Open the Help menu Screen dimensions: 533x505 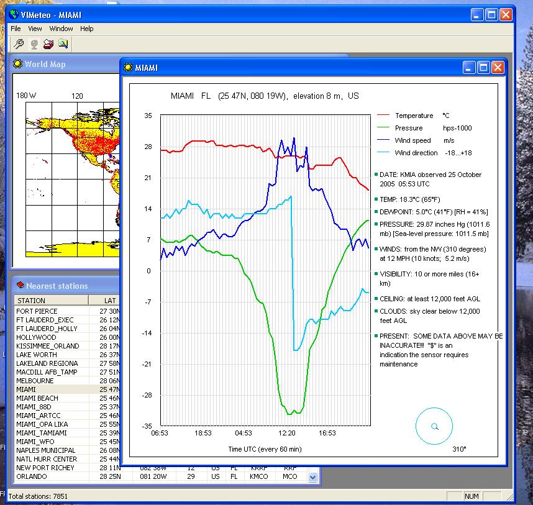tap(87, 29)
